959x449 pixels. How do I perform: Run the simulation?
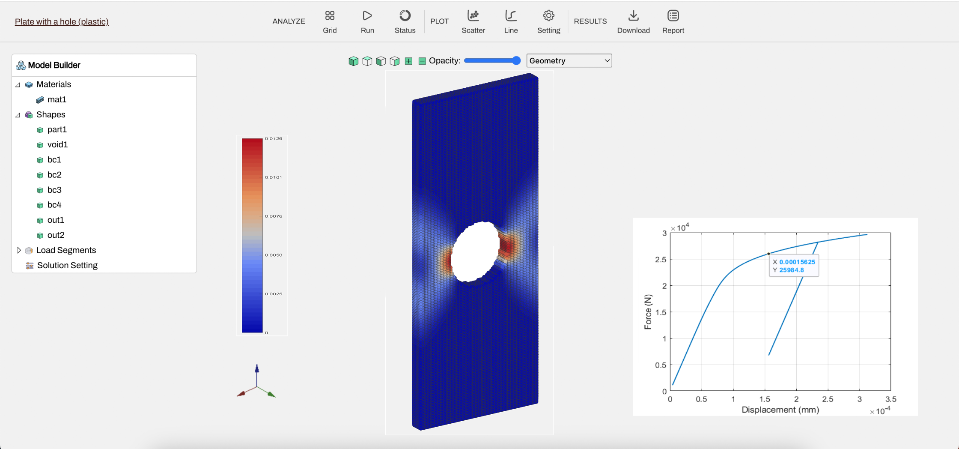pyautogui.click(x=367, y=22)
